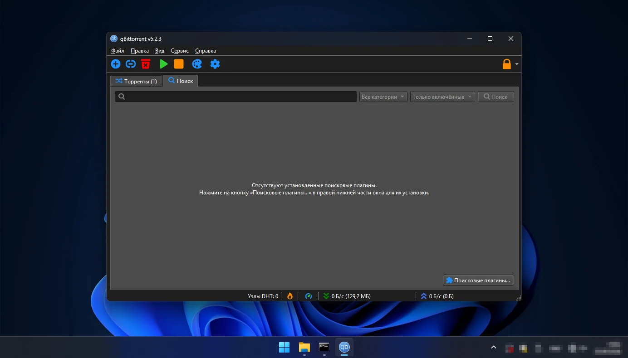This screenshot has height=358, width=628.
Task: Click the qBittorrent taskbar icon
Action: tap(344, 347)
